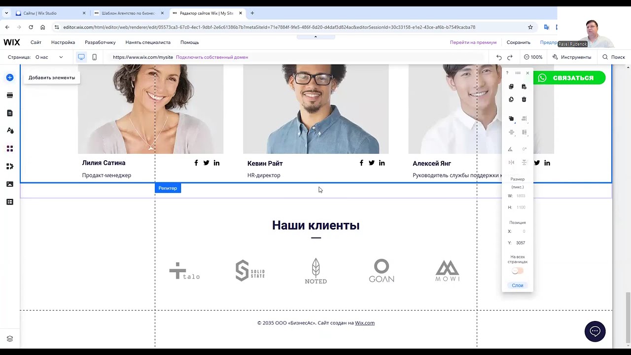Click Duplicate icon in the editor toolbar panel

pos(511,100)
